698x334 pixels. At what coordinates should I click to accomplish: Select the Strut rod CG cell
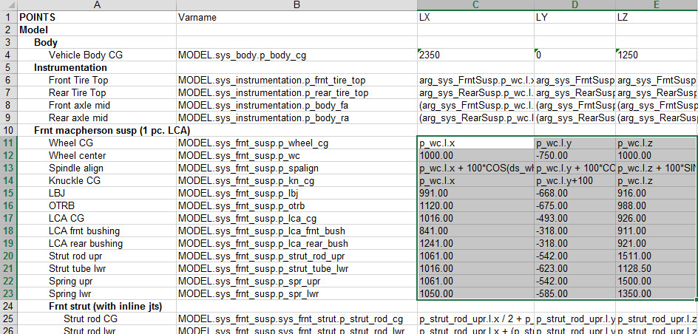[97, 319]
